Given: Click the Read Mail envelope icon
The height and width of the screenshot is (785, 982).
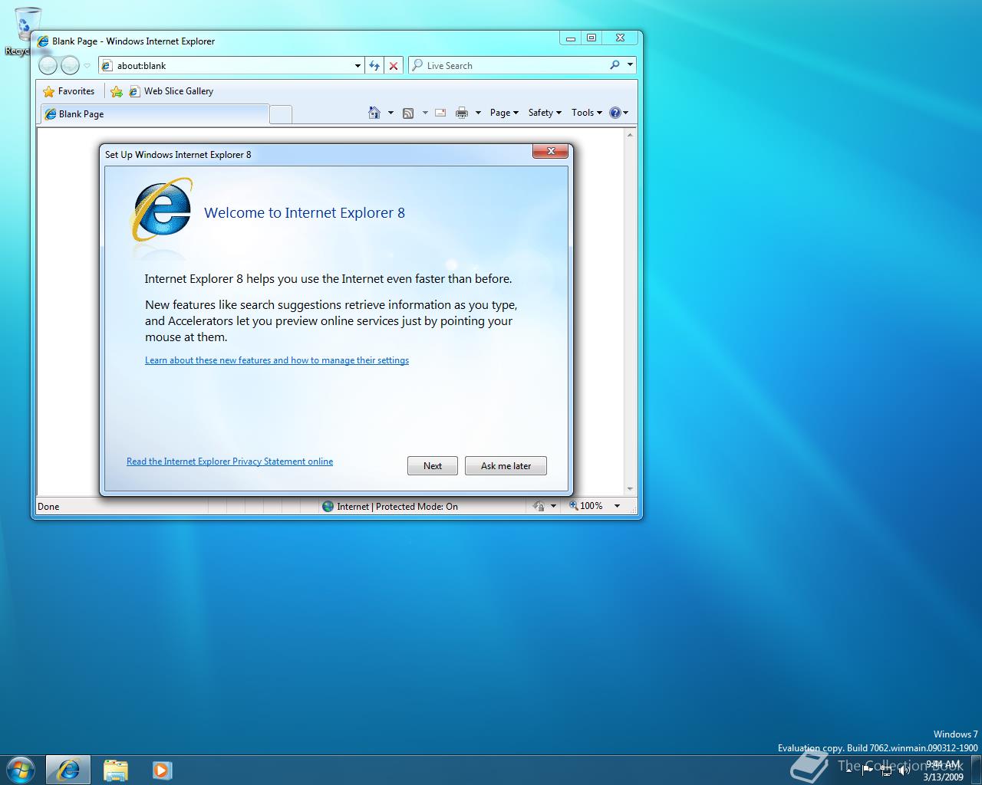Looking at the screenshot, I should [x=440, y=113].
